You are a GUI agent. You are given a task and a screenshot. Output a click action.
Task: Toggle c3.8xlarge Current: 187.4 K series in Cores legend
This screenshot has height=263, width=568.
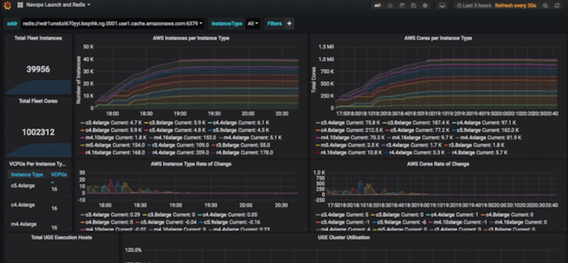[420, 123]
